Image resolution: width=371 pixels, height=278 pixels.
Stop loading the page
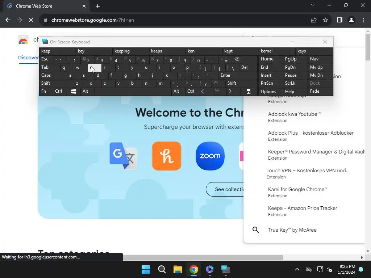pos(31,20)
